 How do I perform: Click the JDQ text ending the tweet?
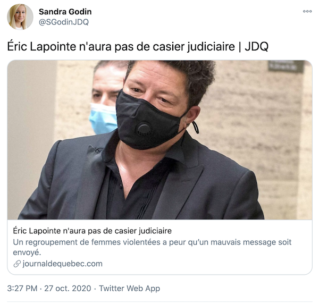click(x=257, y=47)
